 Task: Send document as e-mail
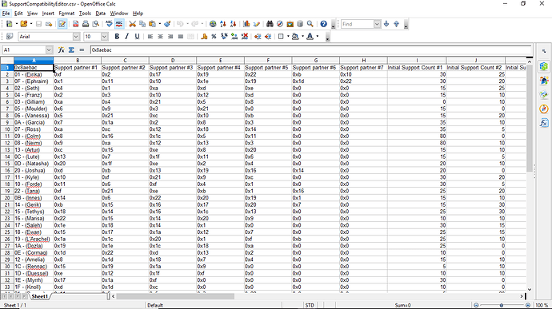pos(49,24)
